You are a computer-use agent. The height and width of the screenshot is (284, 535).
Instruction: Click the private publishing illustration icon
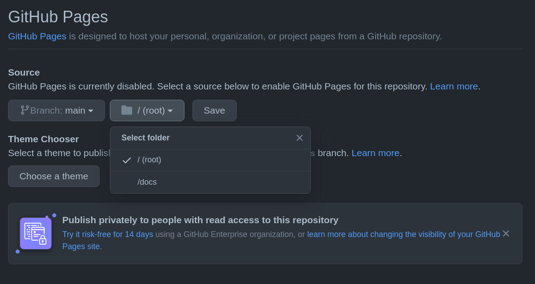coord(36,233)
